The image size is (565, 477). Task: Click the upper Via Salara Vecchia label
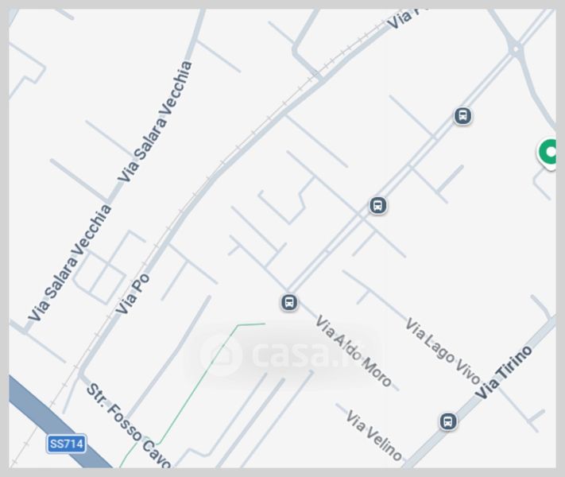(x=155, y=122)
